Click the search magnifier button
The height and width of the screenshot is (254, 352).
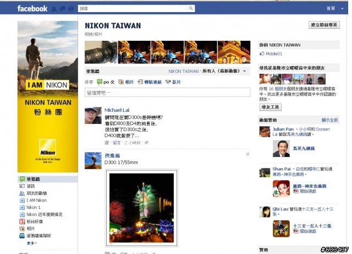click(x=191, y=8)
